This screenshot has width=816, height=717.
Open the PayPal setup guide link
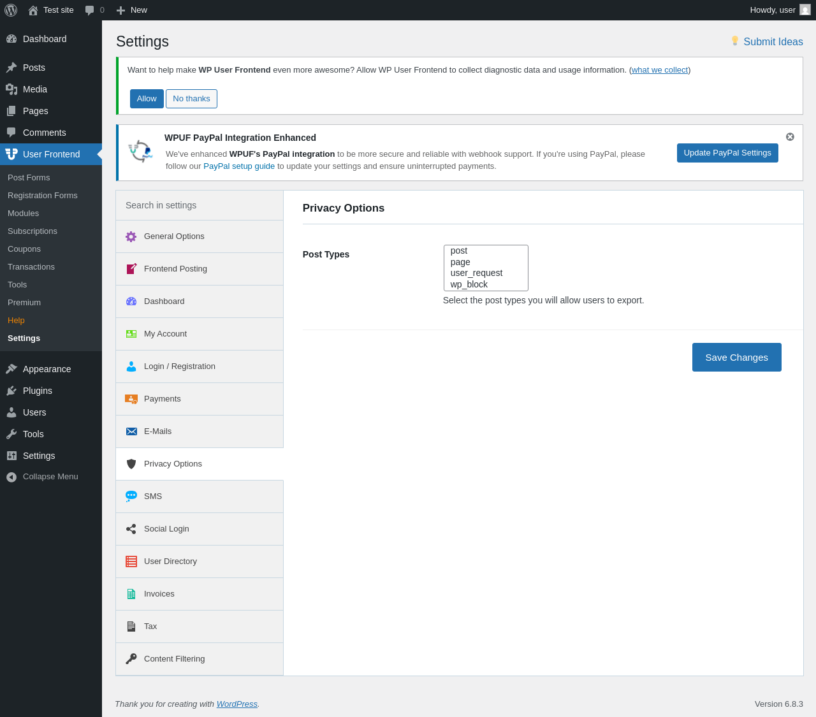[239, 166]
